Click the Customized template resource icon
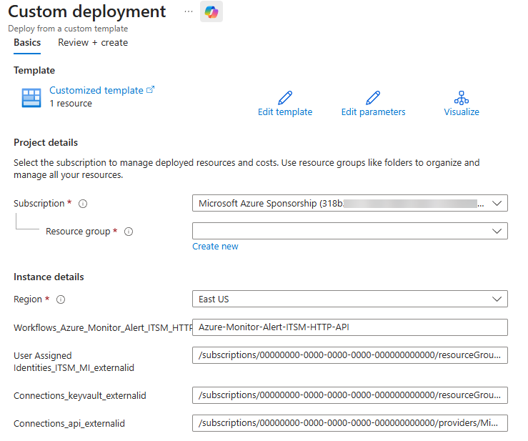Viewport: 528px width, 441px height. pyautogui.click(x=31, y=98)
